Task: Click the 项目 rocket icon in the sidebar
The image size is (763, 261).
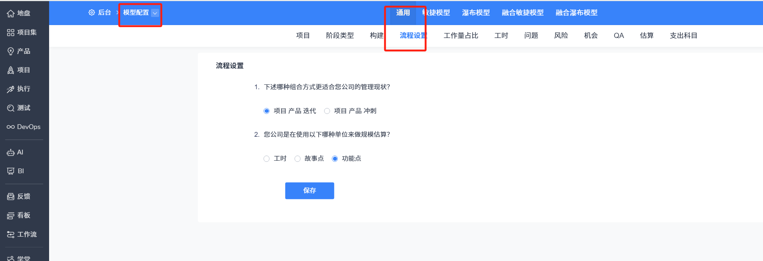Action: tap(11, 70)
